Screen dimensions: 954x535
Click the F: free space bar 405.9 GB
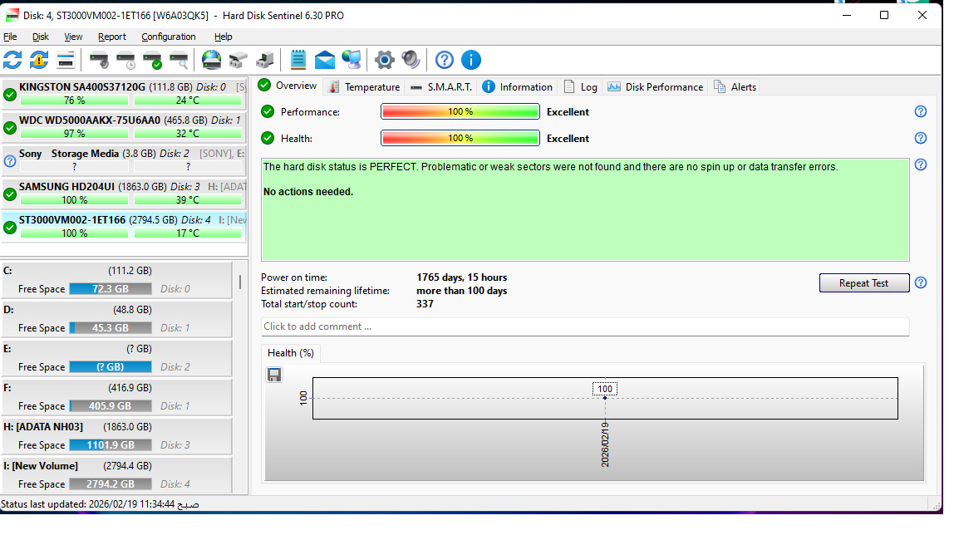click(x=111, y=405)
